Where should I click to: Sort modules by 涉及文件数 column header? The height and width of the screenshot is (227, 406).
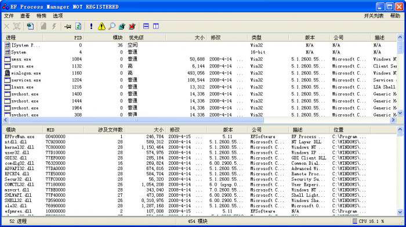(x=104, y=130)
